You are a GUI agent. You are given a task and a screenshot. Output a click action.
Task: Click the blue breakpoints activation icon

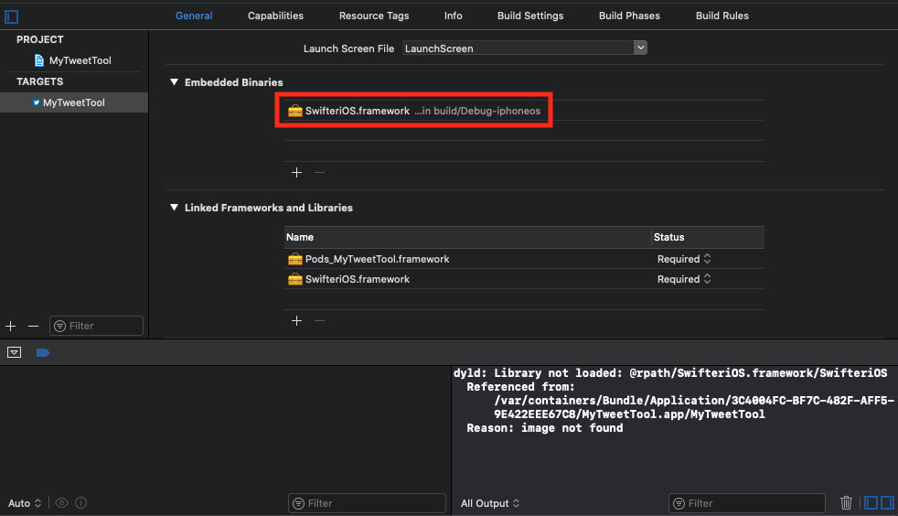tap(42, 352)
